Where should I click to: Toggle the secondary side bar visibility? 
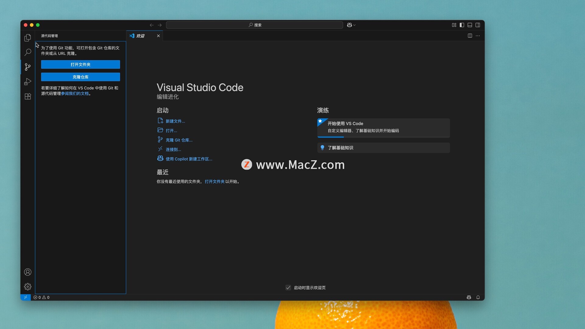point(478,25)
